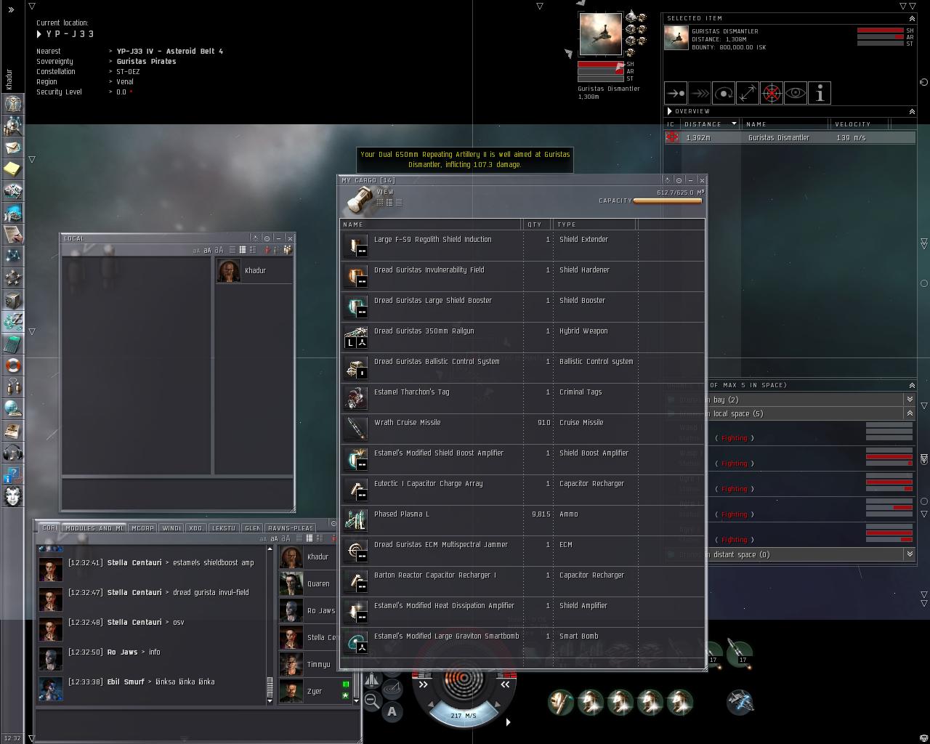Set largest font size in corp chat
Image resolution: width=930 pixels, height=744 pixels.
tap(286, 538)
